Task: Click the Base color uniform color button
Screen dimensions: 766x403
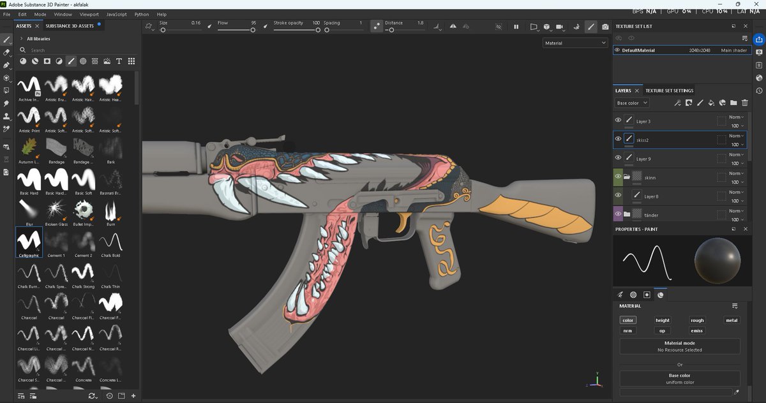Action: tap(680, 379)
